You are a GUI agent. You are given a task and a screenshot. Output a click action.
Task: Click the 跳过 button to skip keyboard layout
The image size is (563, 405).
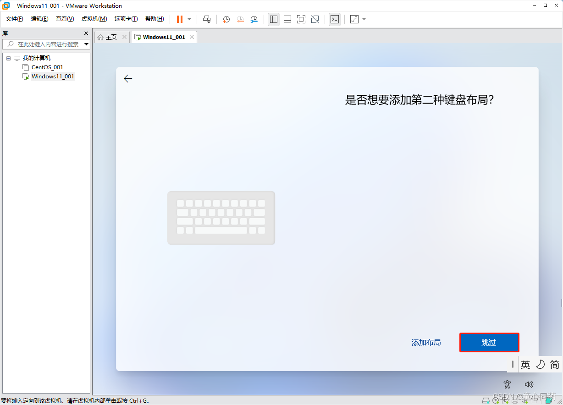coord(489,342)
